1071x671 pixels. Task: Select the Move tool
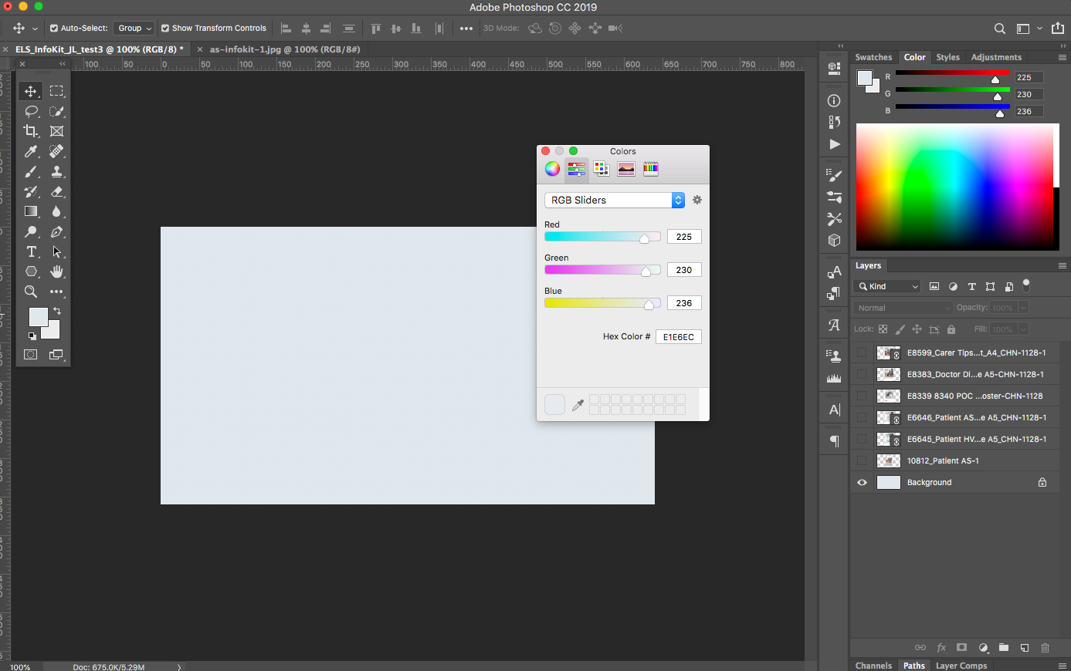(x=31, y=90)
